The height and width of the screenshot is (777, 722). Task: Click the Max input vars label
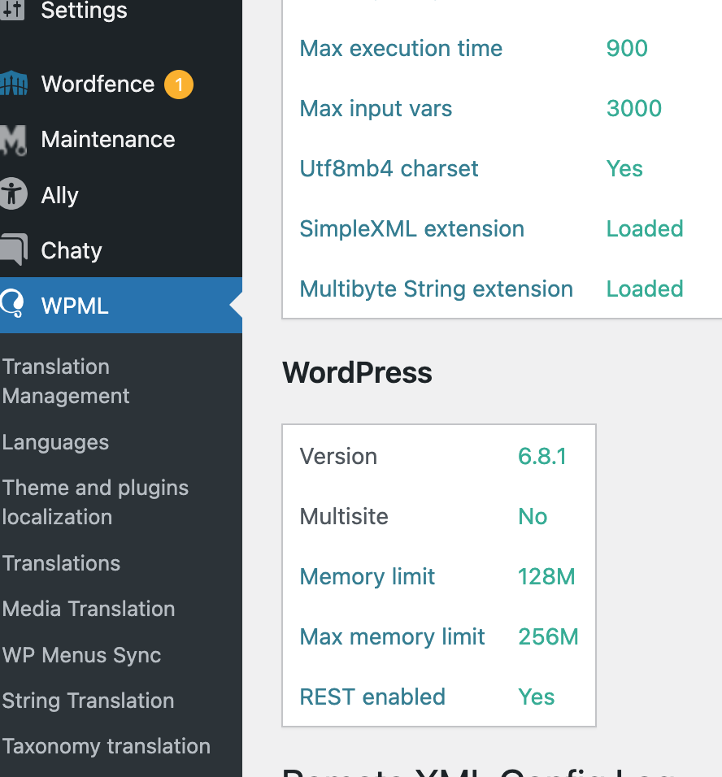pyautogui.click(x=376, y=109)
